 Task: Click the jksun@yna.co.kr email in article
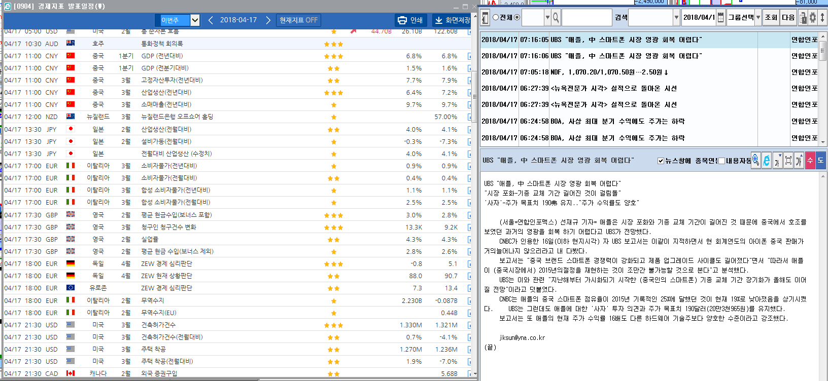coord(522,337)
